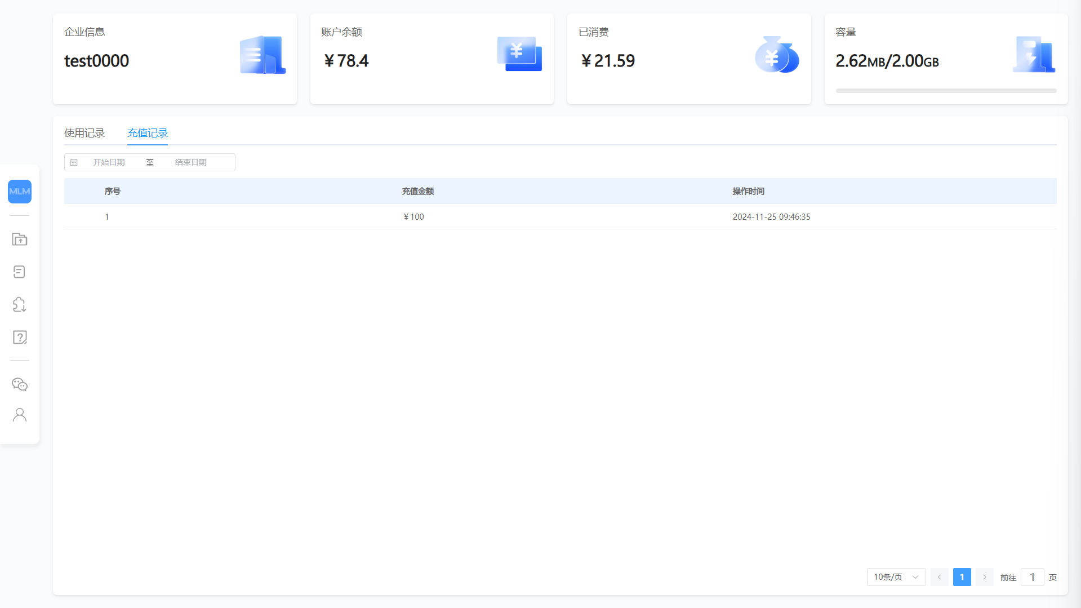Screen dimensions: 1081x608
Task: Set the 开始日期 start date field
Action: click(109, 162)
